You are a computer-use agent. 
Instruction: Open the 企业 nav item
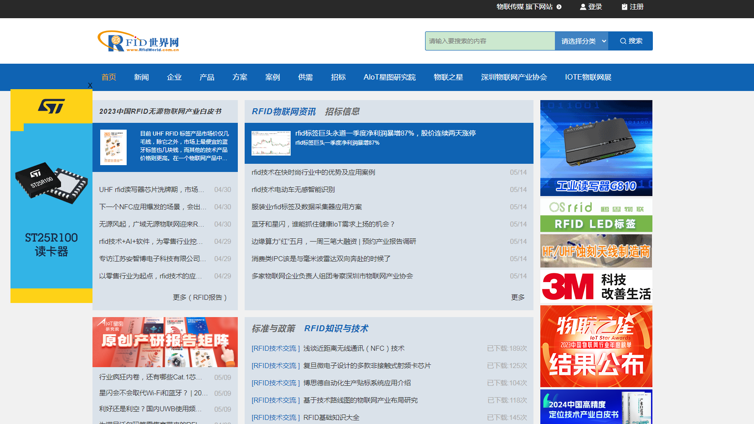174,77
